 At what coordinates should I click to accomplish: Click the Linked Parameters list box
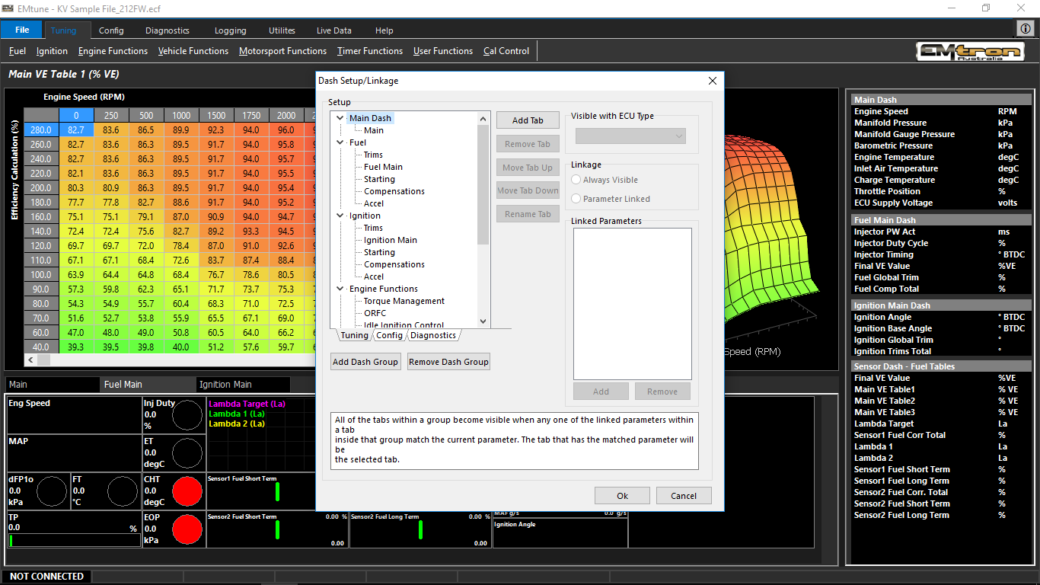pos(633,304)
